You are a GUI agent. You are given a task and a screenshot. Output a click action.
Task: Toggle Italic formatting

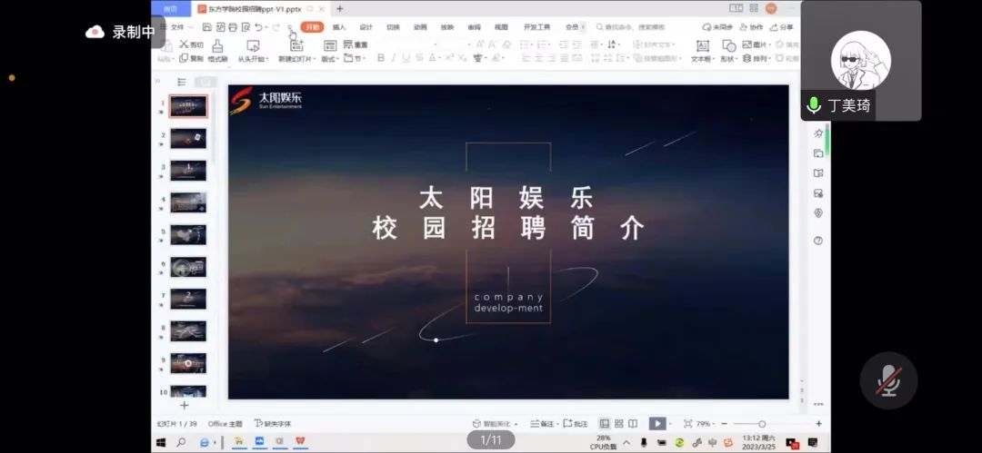point(394,58)
